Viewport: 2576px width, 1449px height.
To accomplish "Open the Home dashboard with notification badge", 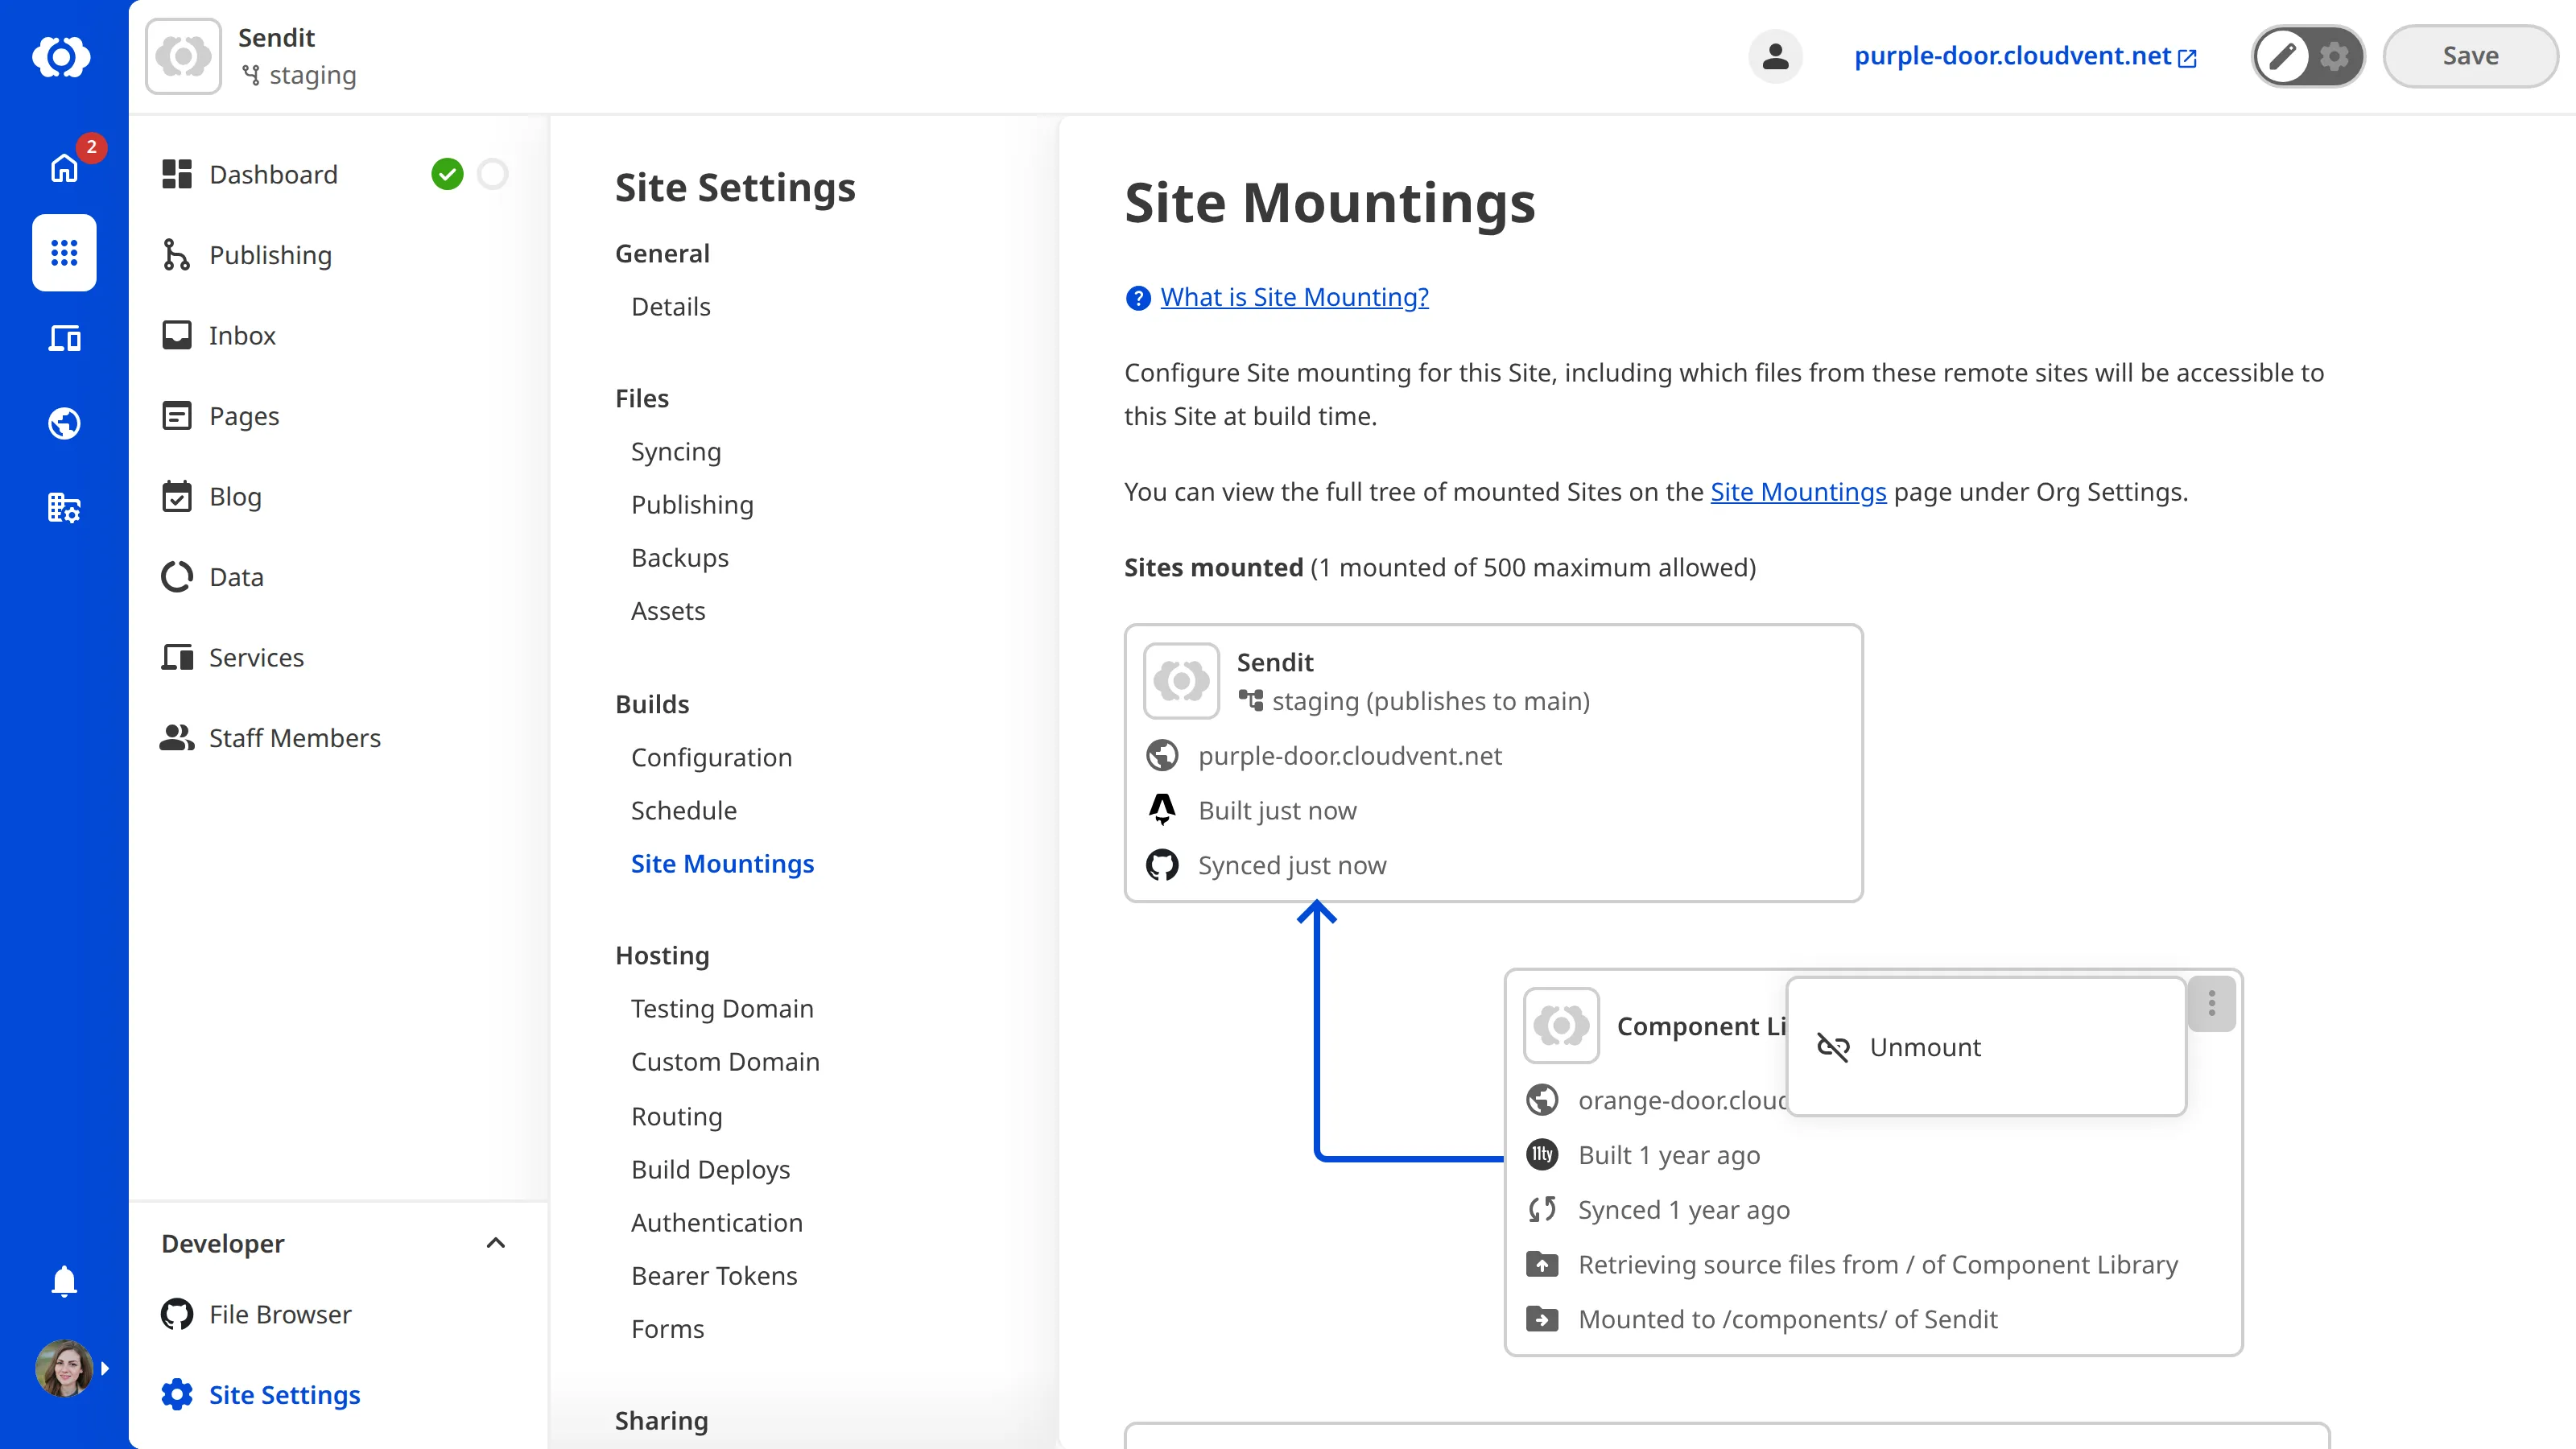I will (x=63, y=168).
